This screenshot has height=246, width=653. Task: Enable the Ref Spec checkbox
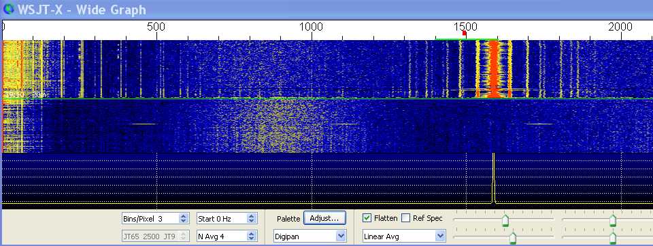405,218
